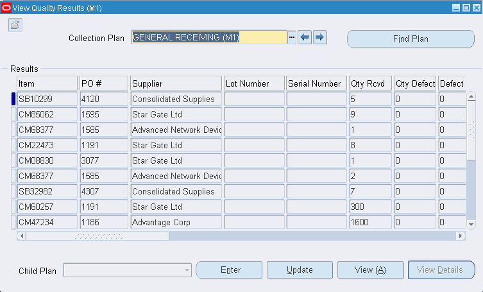Viewport: 483px width, 292px height.
Task: Click the Update button
Action: [x=300, y=270]
